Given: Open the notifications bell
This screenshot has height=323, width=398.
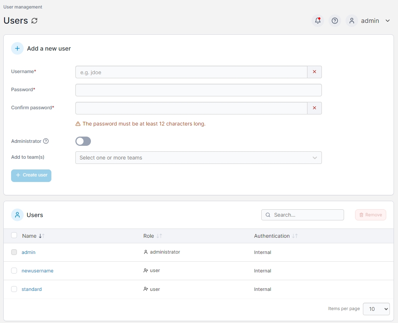Looking at the screenshot, I should [318, 21].
